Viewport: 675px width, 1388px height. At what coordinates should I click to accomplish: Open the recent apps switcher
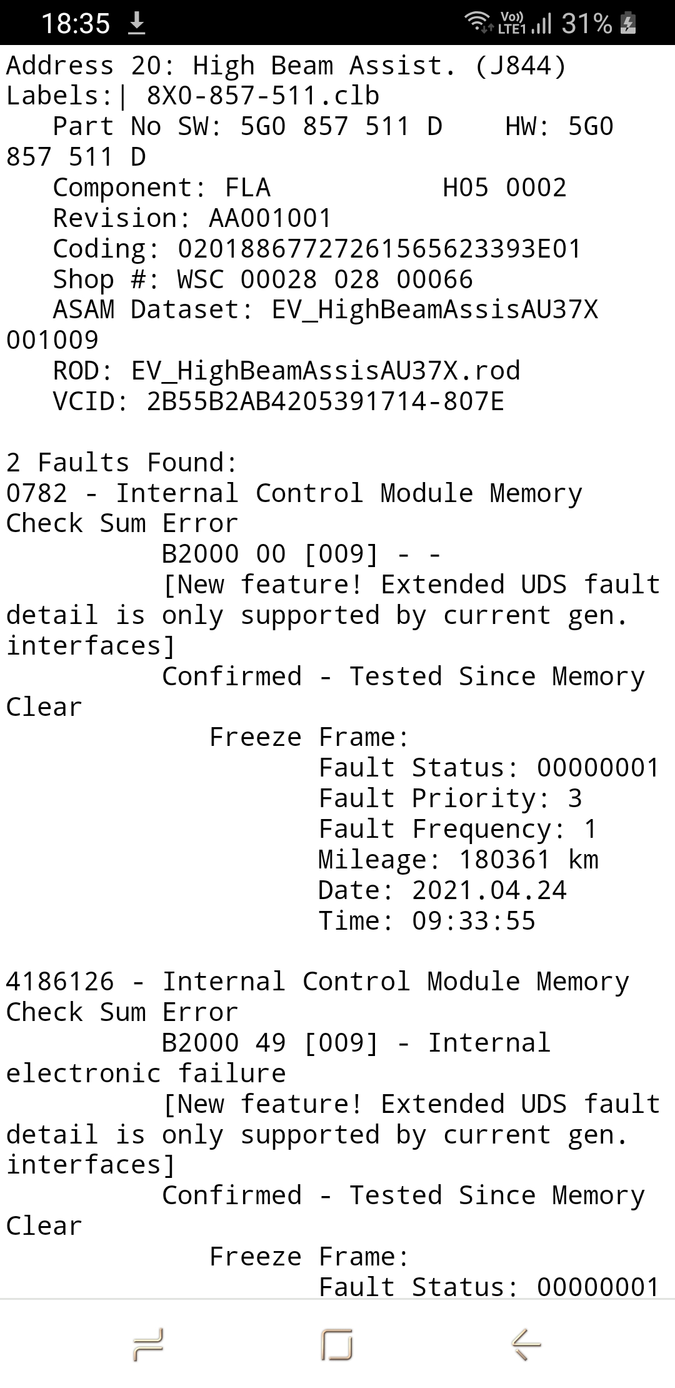[x=149, y=1344]
